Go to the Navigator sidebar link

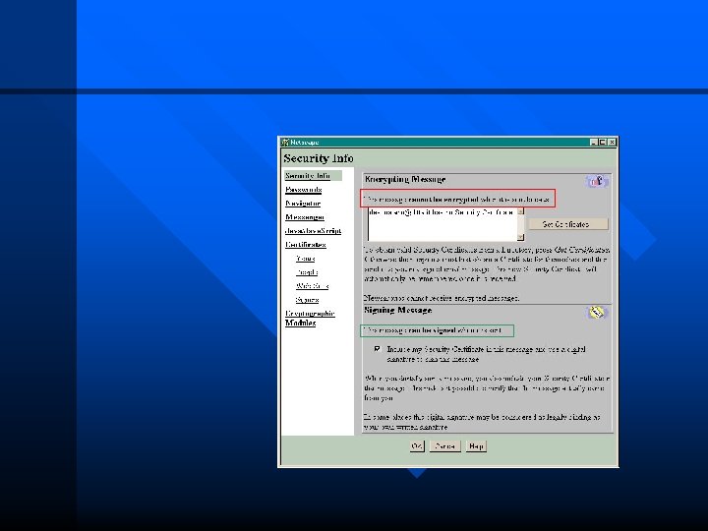point(303,204)
